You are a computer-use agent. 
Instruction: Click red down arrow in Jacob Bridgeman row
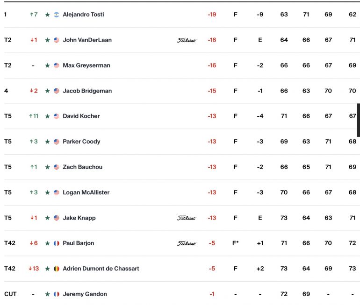pos(31,91)
